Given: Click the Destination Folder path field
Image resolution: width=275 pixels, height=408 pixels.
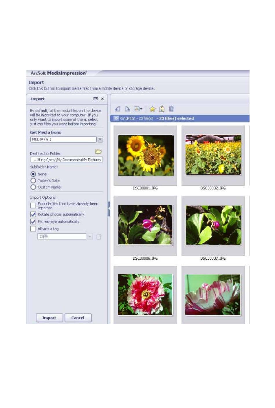Looking at the screenshot, I should (x=67, y=160).
